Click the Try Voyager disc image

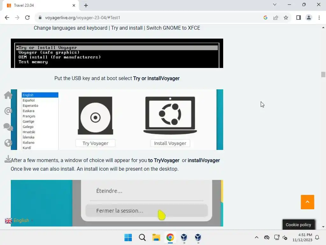(96, 115)
